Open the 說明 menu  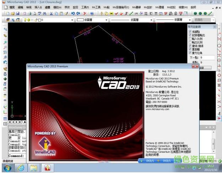[x=203, y=7]
